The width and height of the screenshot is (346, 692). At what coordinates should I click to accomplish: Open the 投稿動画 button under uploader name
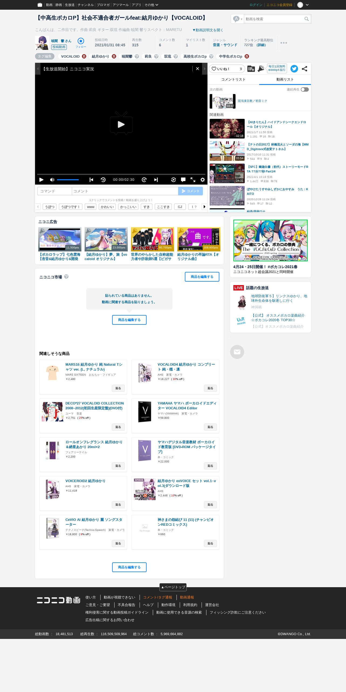[x=59, y=47]
